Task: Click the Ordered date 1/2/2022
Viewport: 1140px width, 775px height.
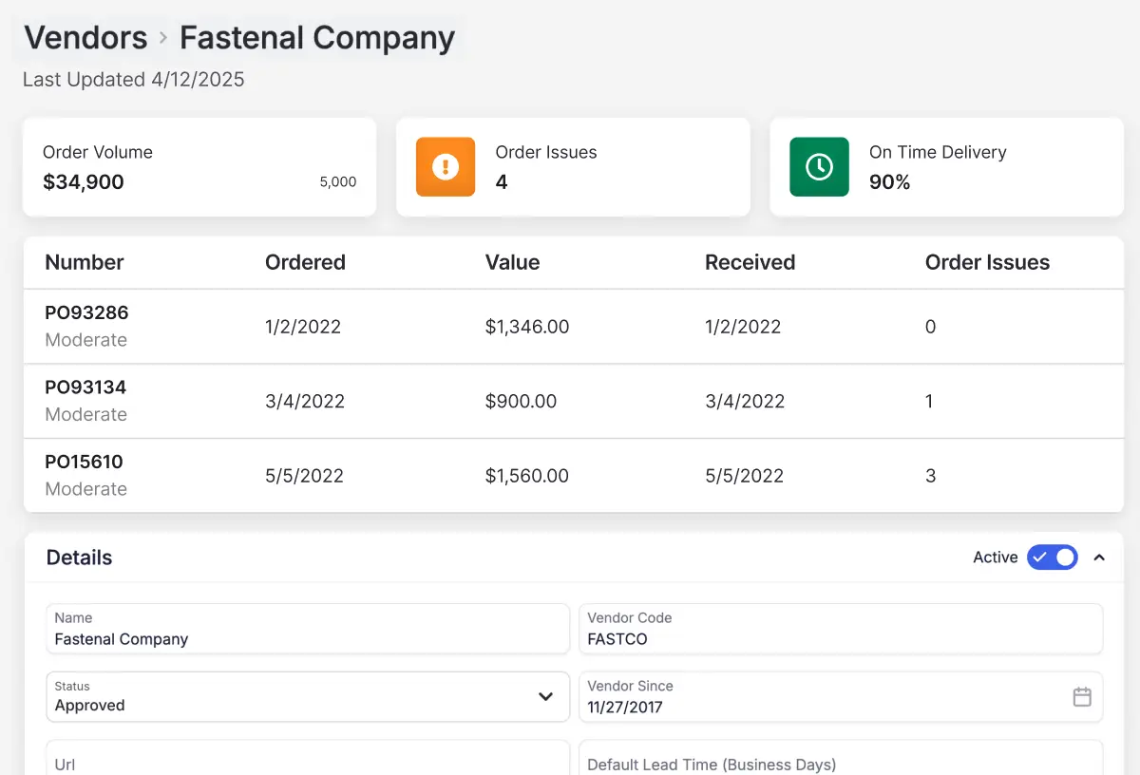Action: click(x=303, y=327)
